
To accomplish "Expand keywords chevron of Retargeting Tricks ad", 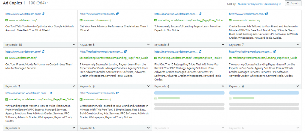I will click(223, 86).
